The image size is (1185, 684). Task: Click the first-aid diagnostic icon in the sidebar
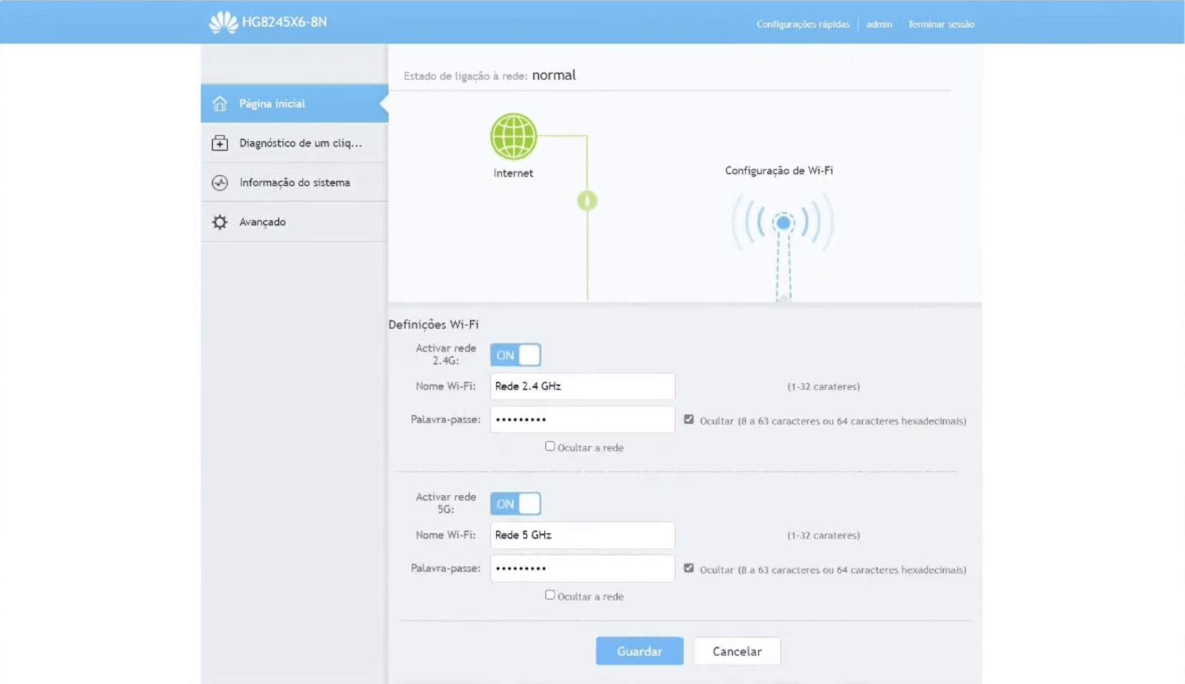(x=219, y=143)
